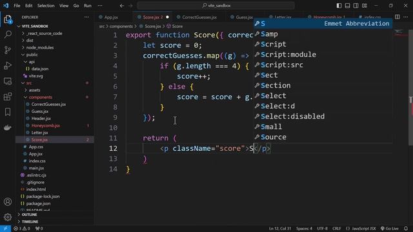Screen dimensions: 413x232
Task: Open the File menu
Action: pyautogui.click(x=17, y=6)
